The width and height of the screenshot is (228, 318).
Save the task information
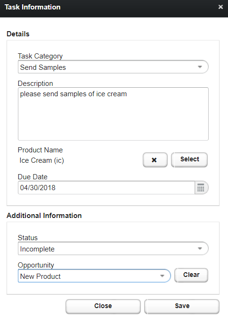click(182, 306)
